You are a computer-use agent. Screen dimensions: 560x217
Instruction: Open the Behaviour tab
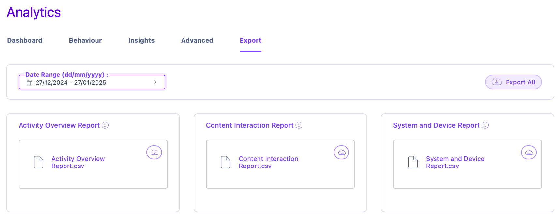click(x=85, y=40)
